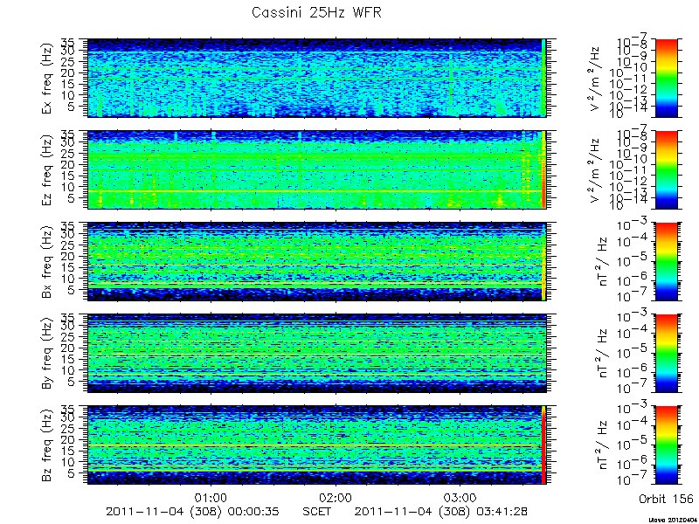699x524 pixels.
Task: Pick the color bar beside the Bx panel
Action: tap(667, 261)
